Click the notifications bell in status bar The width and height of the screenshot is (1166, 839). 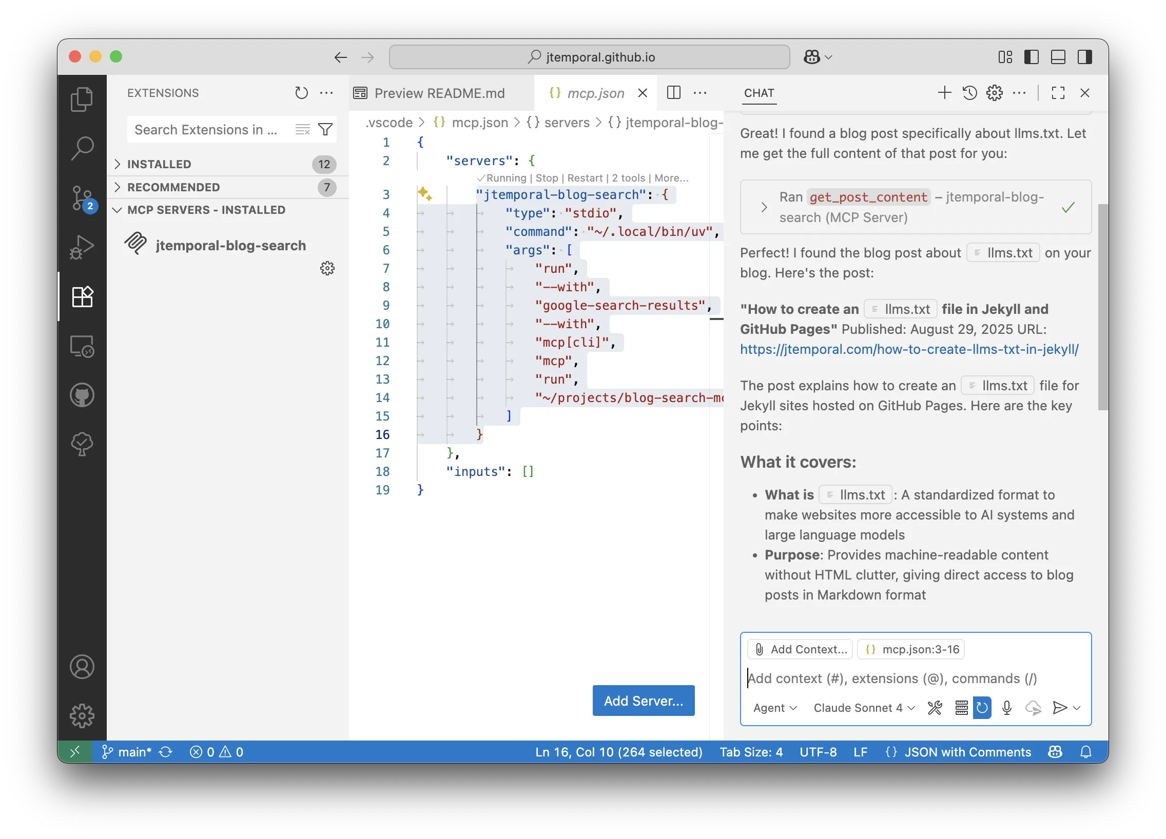(1086, 752)
